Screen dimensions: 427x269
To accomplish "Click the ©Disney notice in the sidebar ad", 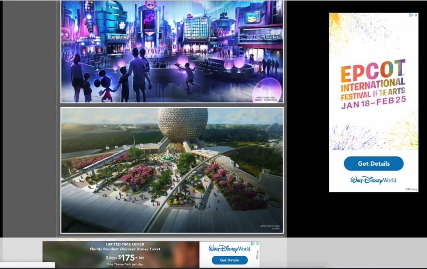I will point(410,189).
